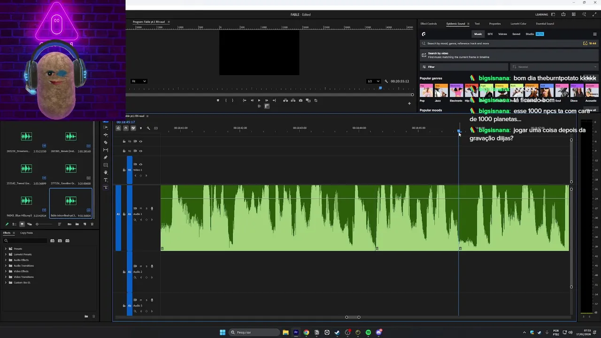This screenshot has height=338, width=601.
Task: Select the Razor tool in the timeline toolbar
Action: point(106,142)
